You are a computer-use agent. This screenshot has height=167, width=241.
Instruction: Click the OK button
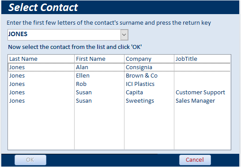point(30,160)
